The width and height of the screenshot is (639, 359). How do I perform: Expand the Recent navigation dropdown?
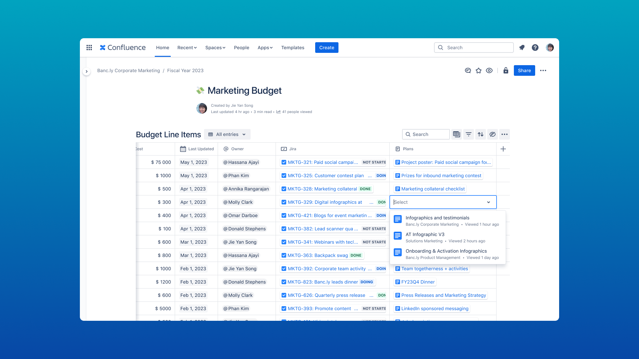click(187, 48)
